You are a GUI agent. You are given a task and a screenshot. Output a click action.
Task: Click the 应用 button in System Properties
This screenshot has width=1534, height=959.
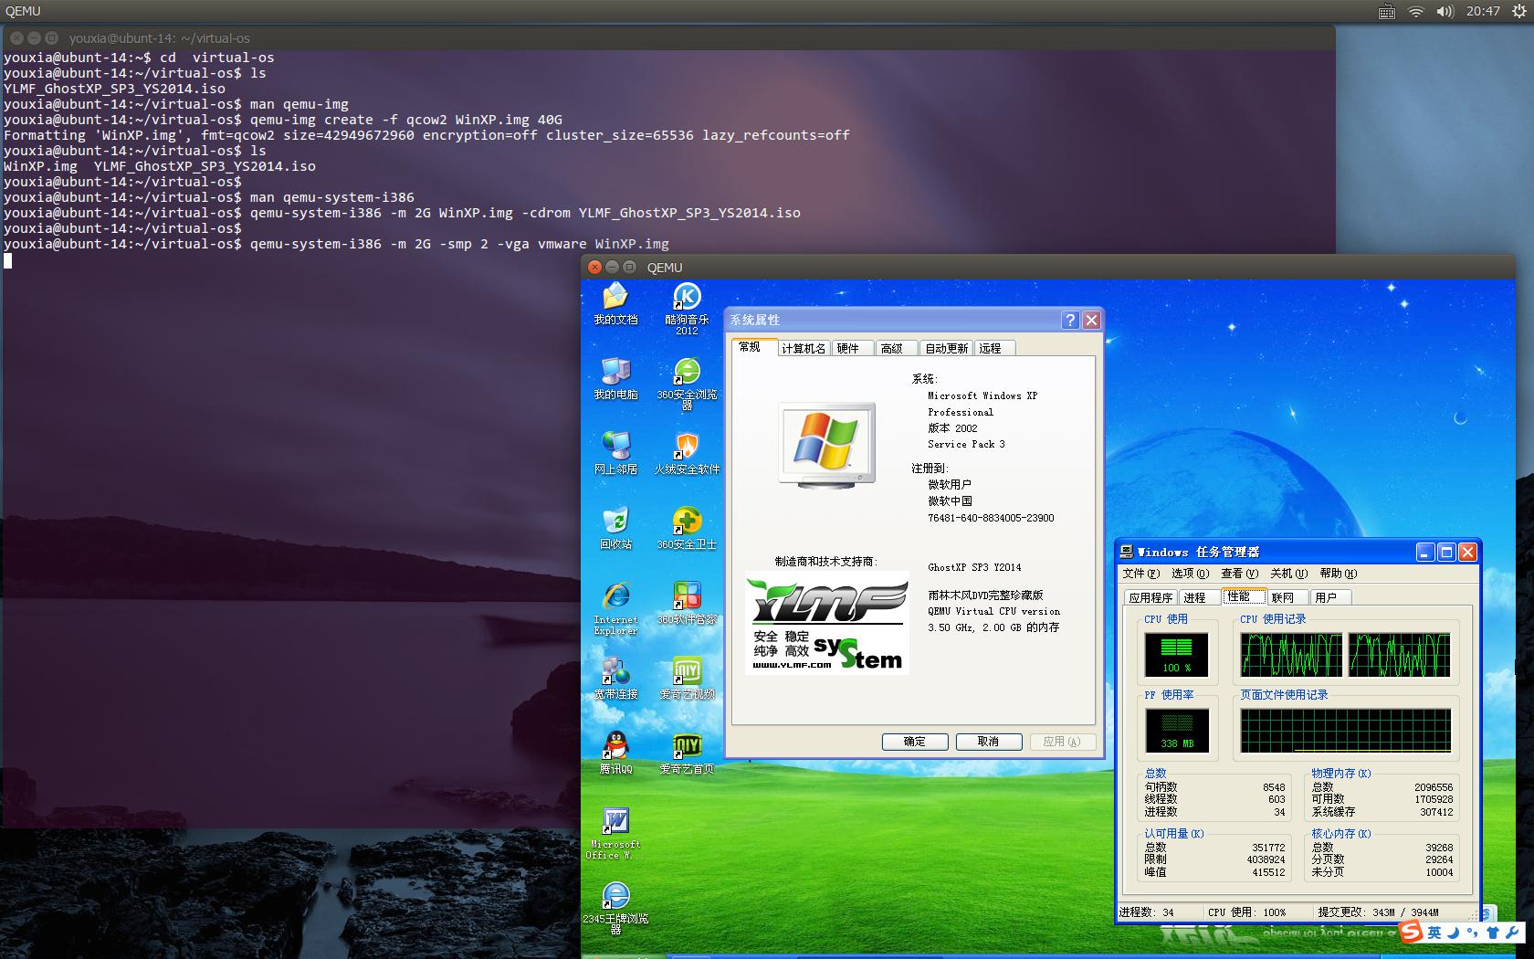click(1063, 742)
